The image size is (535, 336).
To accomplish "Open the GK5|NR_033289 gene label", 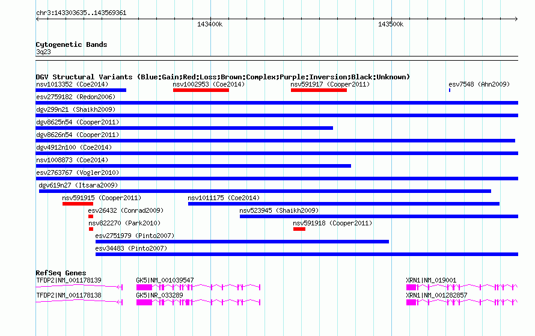I will point(159,295).
